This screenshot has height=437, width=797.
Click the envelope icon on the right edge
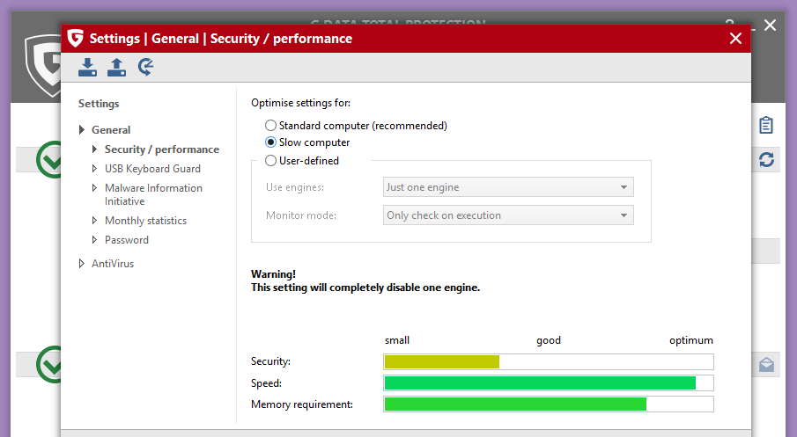point(766,365)
